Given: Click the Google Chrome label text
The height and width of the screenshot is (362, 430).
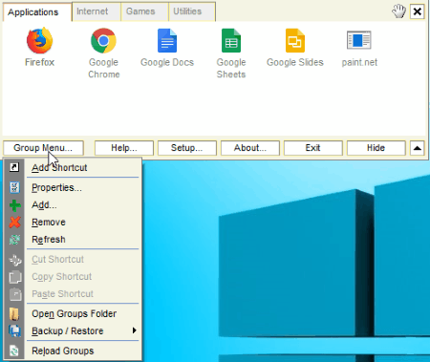Looking at the screenshot, I should point(104,68).
